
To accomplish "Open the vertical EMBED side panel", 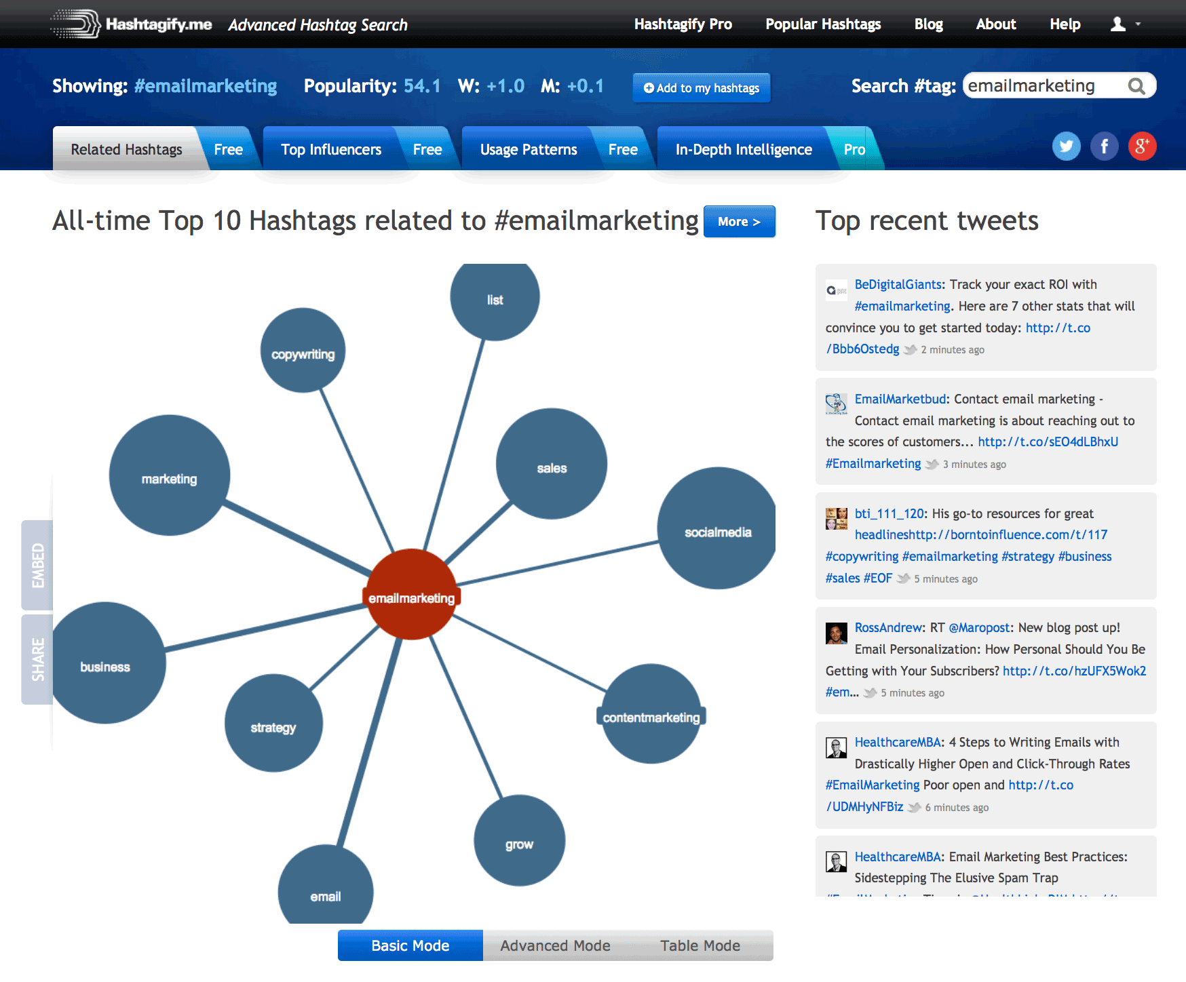I will [37, 565].
